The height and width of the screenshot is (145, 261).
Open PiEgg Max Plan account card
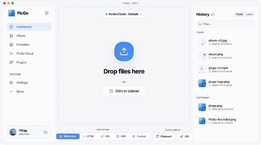[29, 132]
